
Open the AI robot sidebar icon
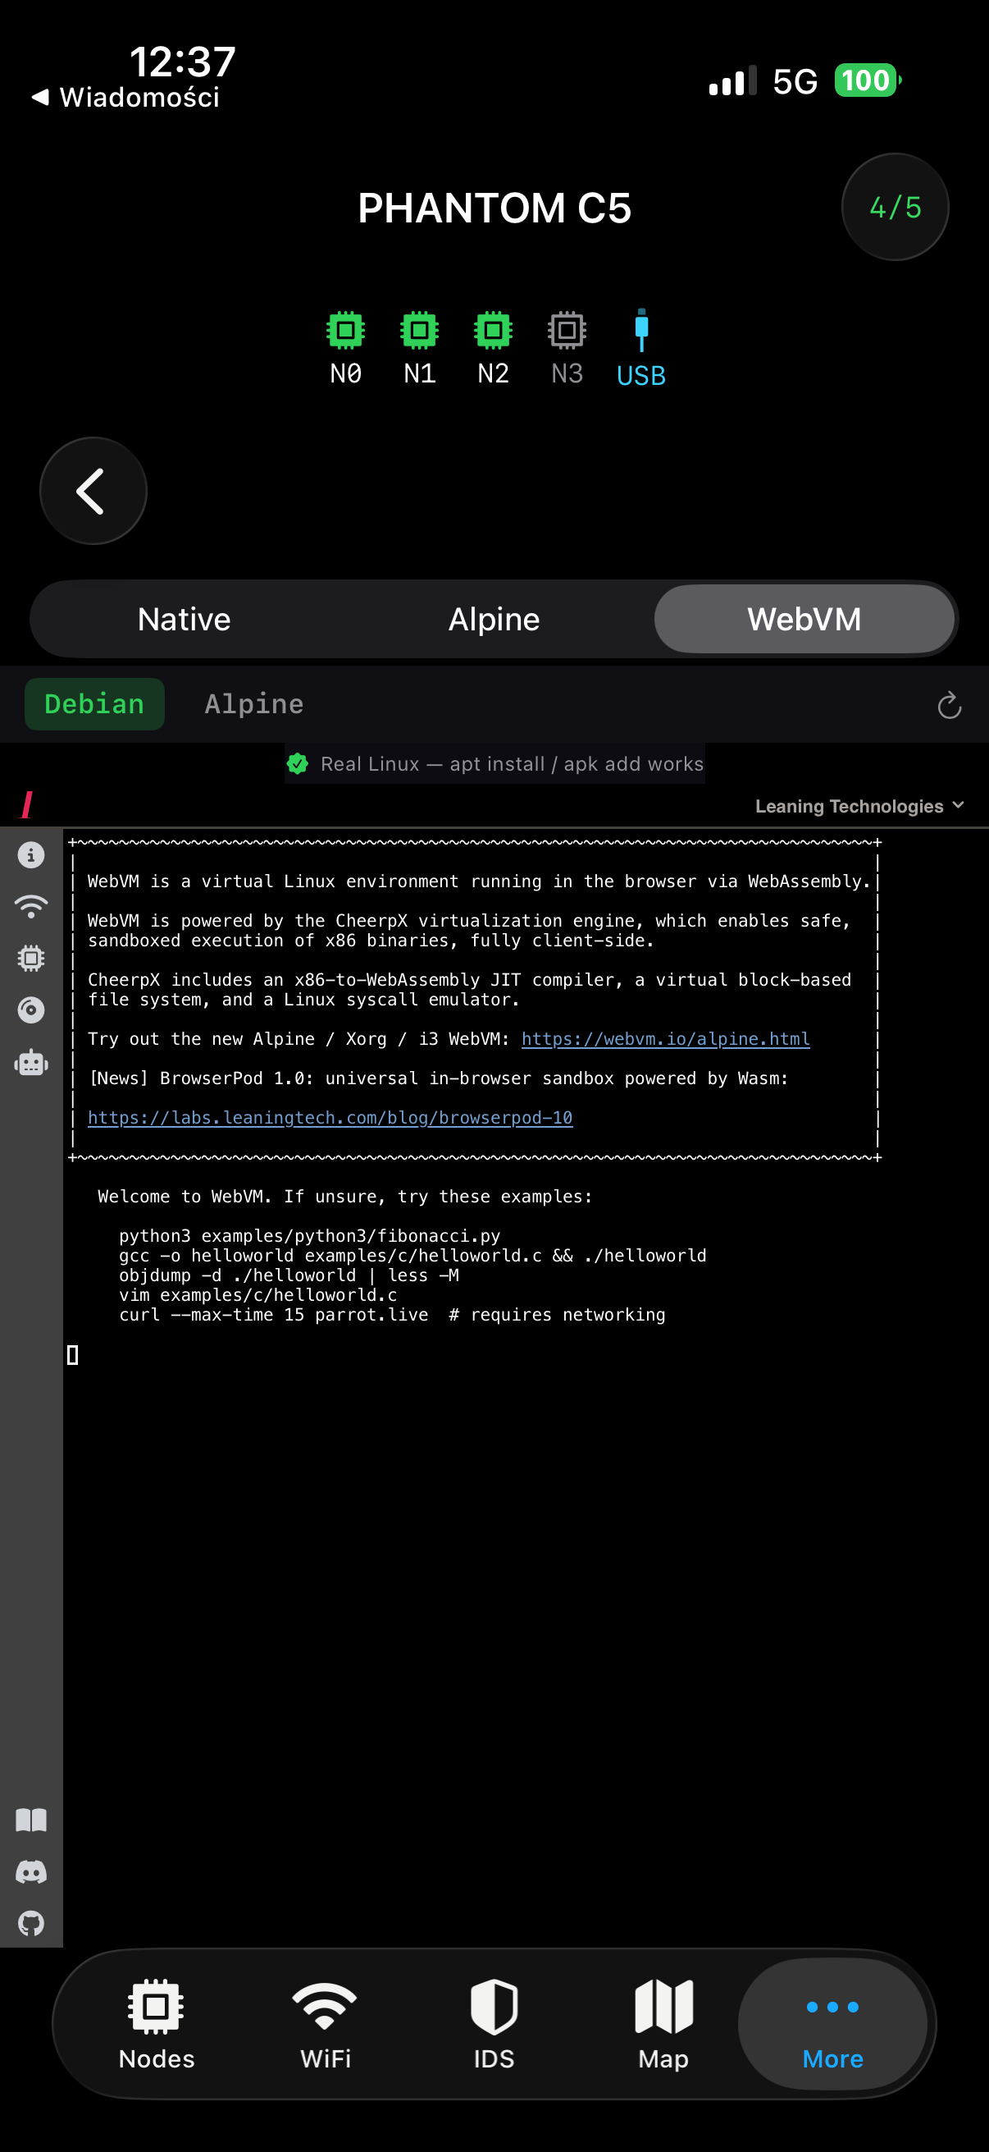pyautogui.click(x=31, y=1062)
